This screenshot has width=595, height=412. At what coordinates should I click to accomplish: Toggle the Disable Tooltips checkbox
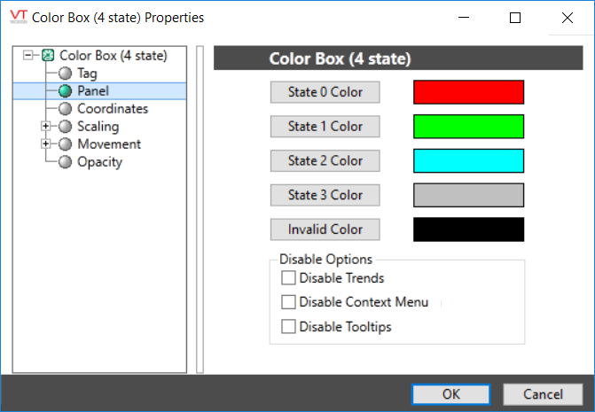[288, 327]
